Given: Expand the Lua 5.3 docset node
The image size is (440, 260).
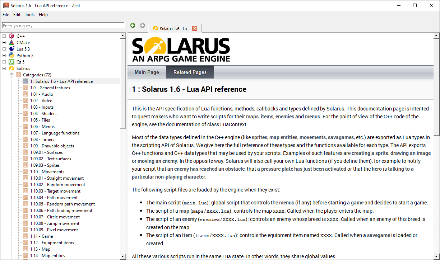Looking at the screenshot, I should point(4,49).
